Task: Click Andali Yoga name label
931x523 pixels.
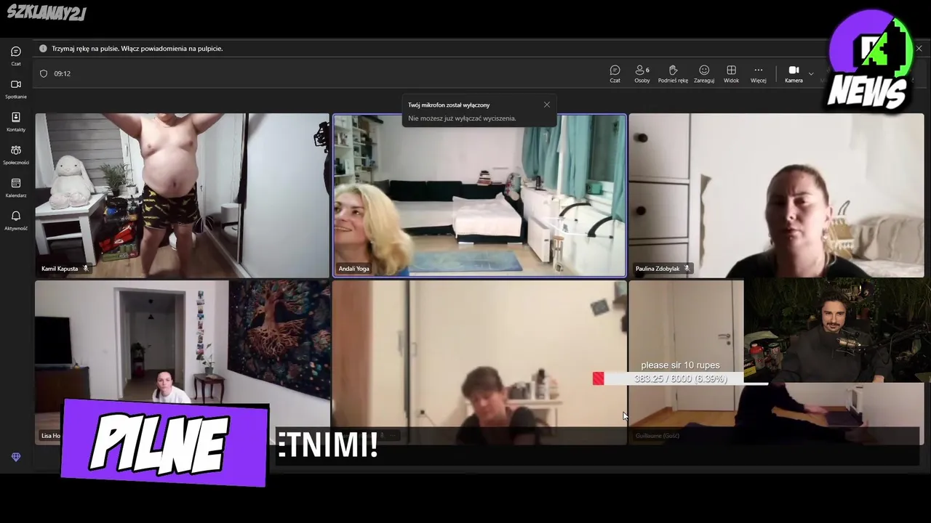Action: 353,269
